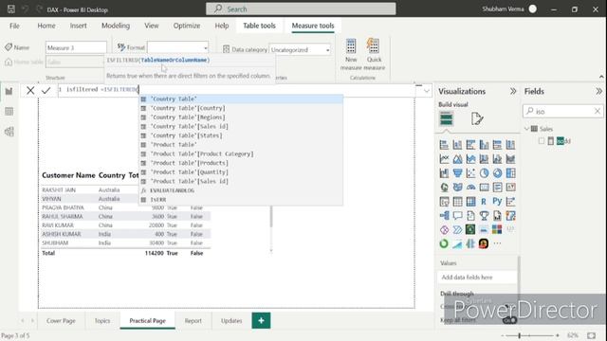
Task: Open the Report view in left sidebar
Action: (9, 91)
